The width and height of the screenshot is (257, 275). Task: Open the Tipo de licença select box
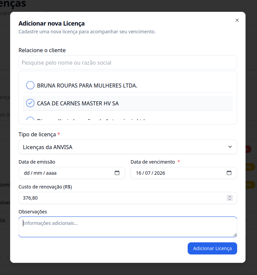(128, 147)
